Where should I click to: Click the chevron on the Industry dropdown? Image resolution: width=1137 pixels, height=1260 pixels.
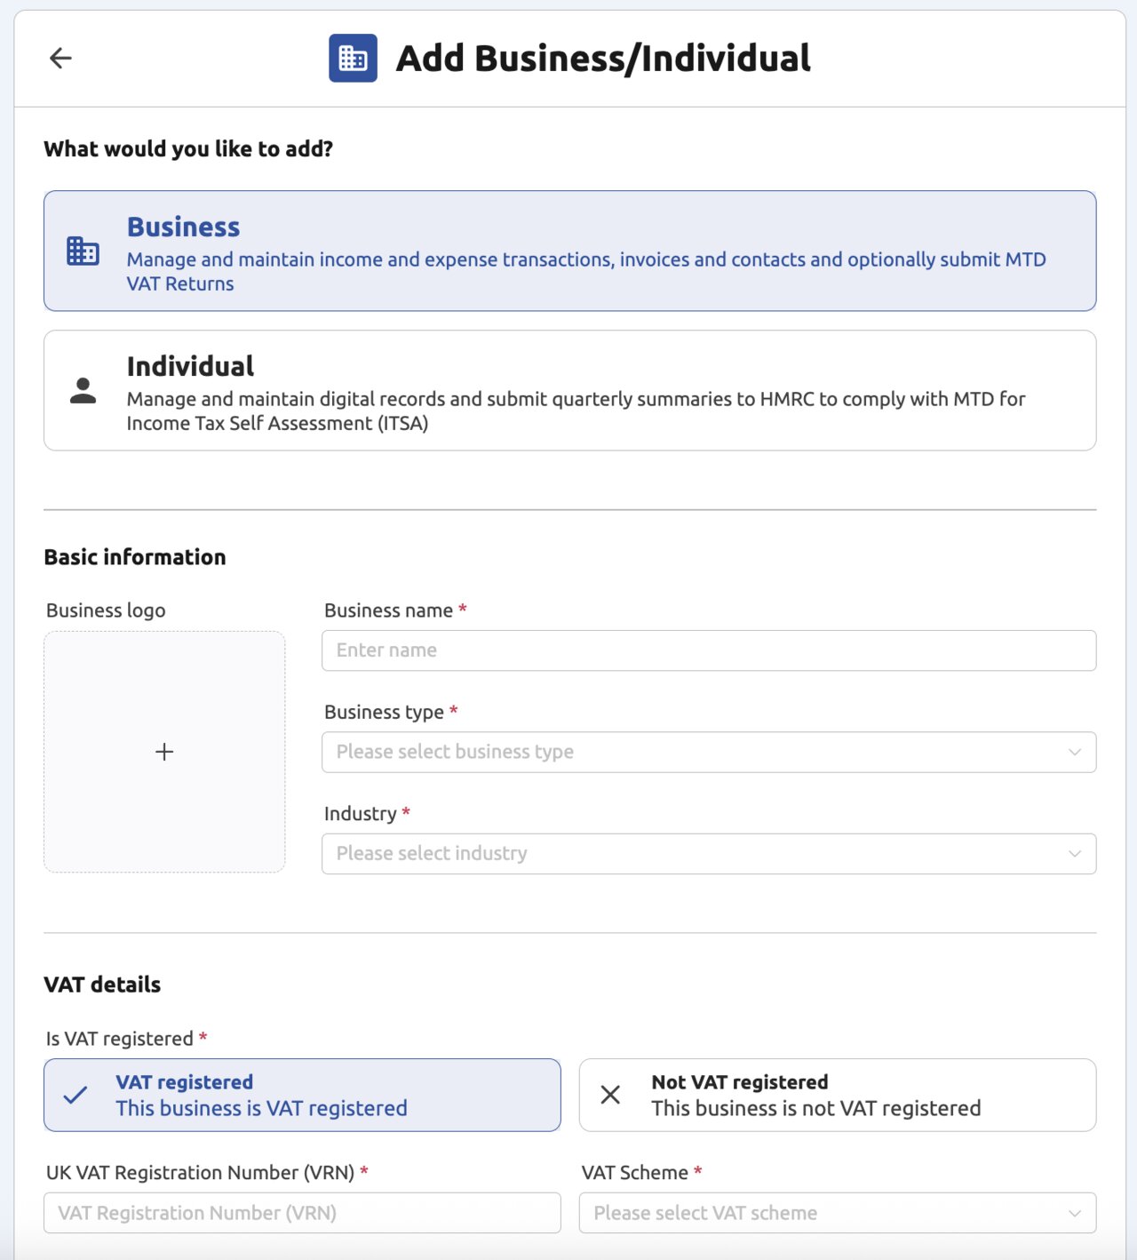[1074, 853]
